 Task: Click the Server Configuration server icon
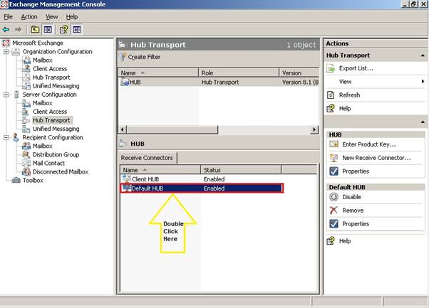pos(16,95)
